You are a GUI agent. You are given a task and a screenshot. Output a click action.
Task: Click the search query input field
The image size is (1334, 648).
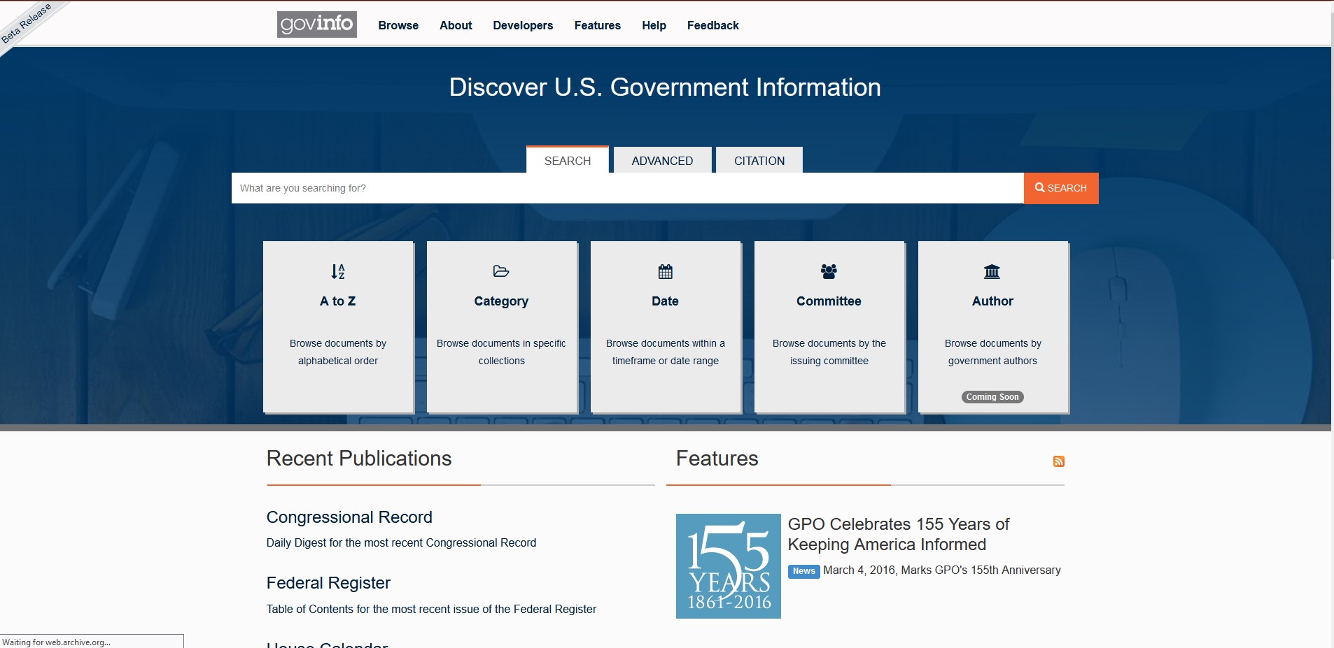(x=627, y=188)
